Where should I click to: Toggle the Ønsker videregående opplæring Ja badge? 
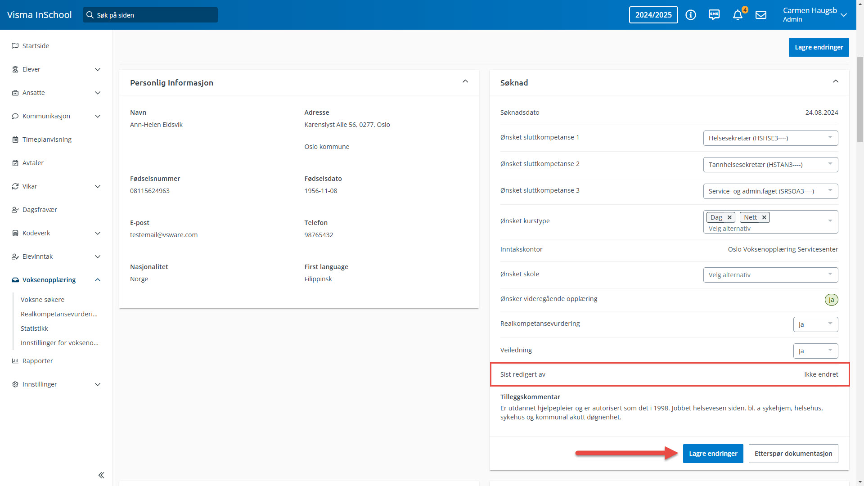pyautogui.click(x=831, y=300)
